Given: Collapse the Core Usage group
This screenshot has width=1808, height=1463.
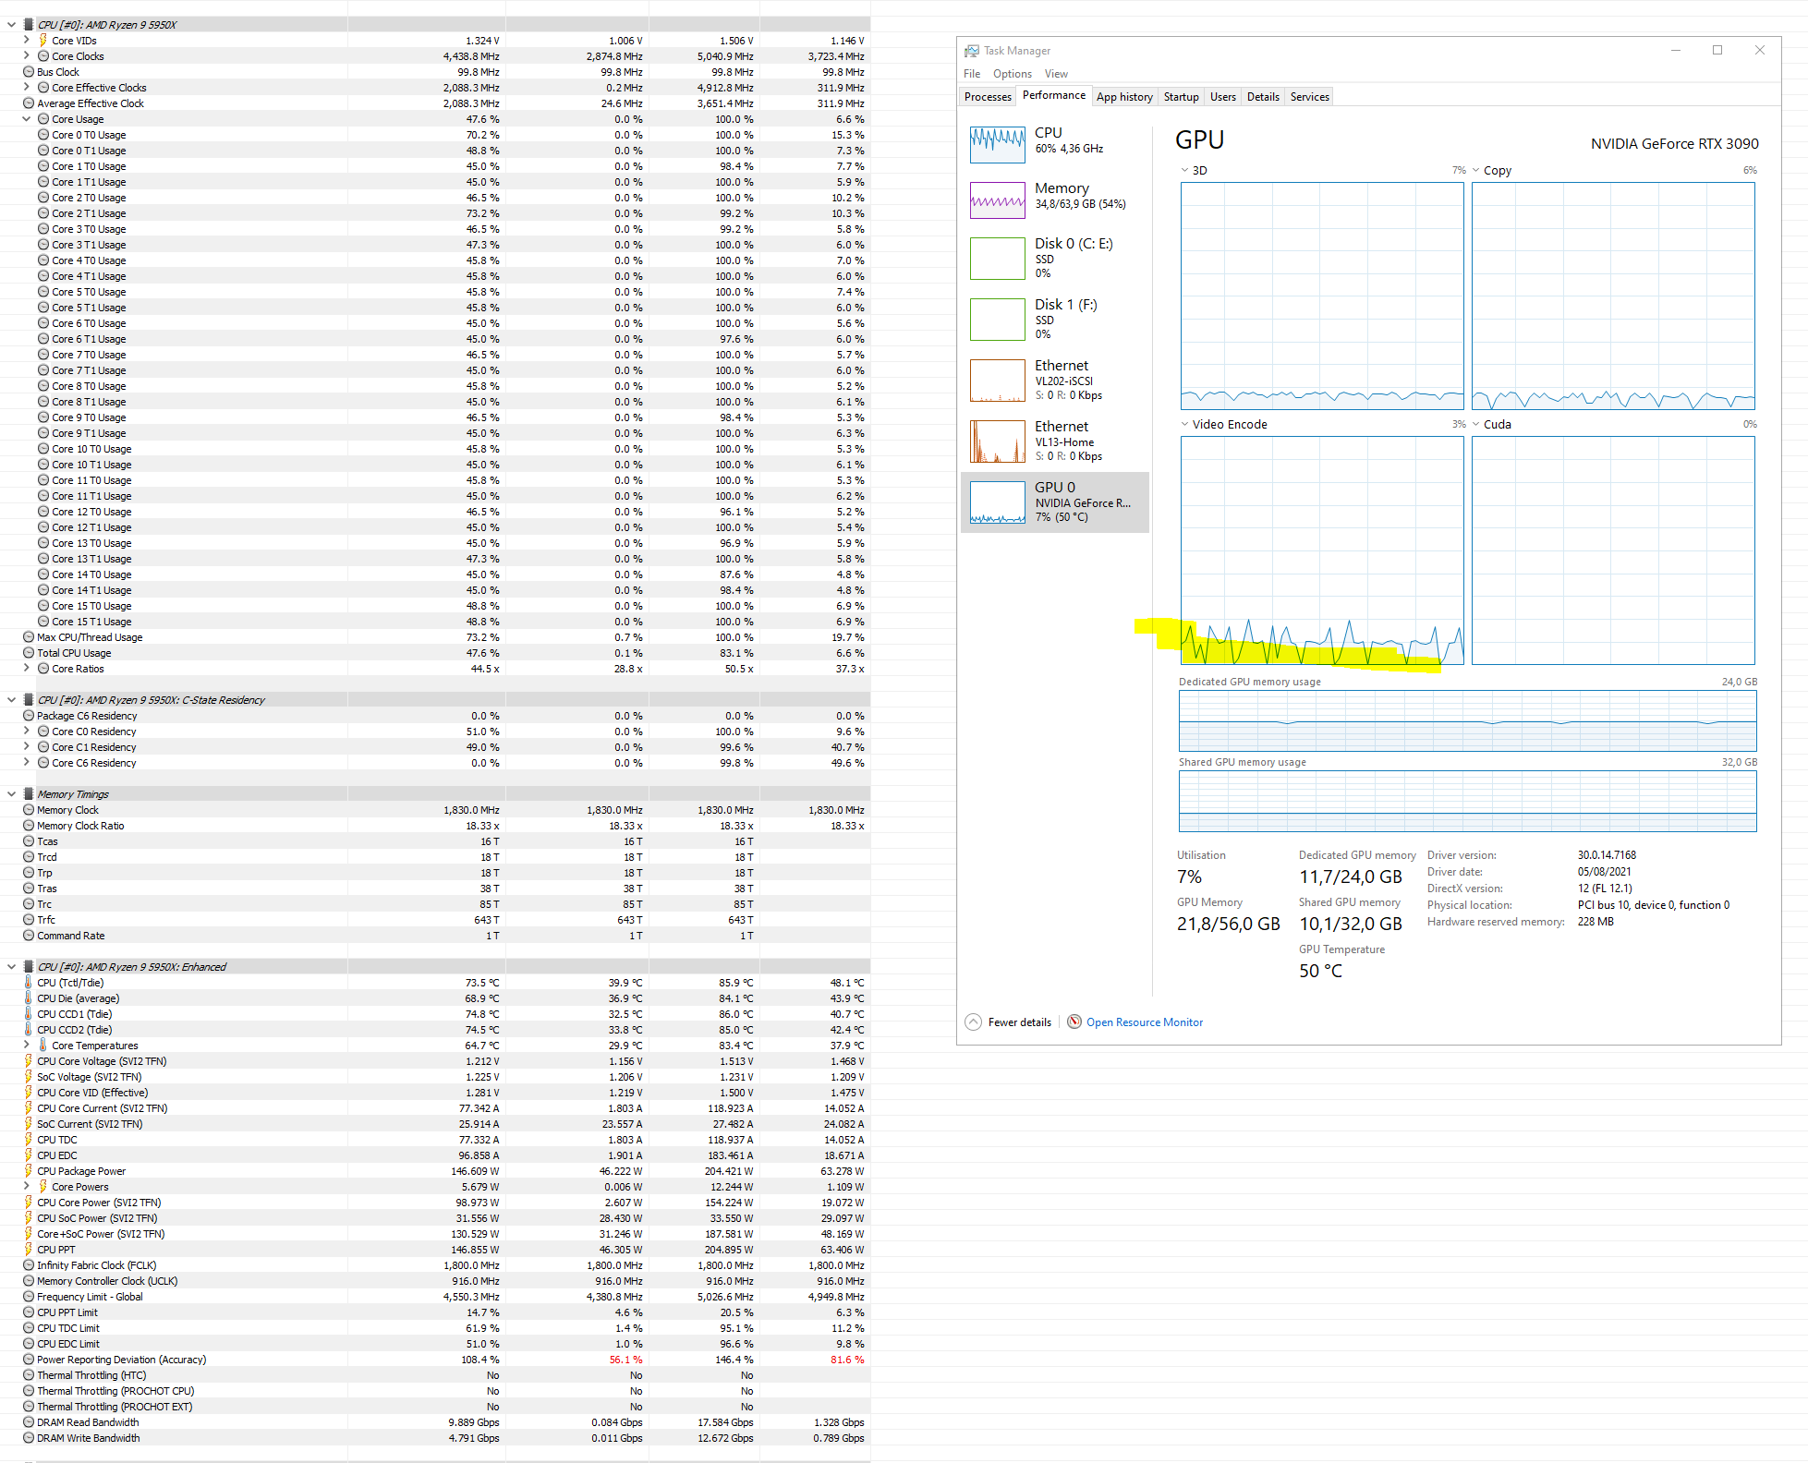Looking at the screenshot, I should pos(26,119).
